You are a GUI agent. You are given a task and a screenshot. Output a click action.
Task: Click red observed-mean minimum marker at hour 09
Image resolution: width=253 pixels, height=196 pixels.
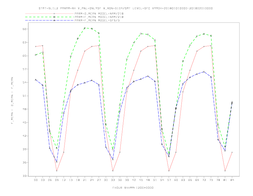[57, 171]
